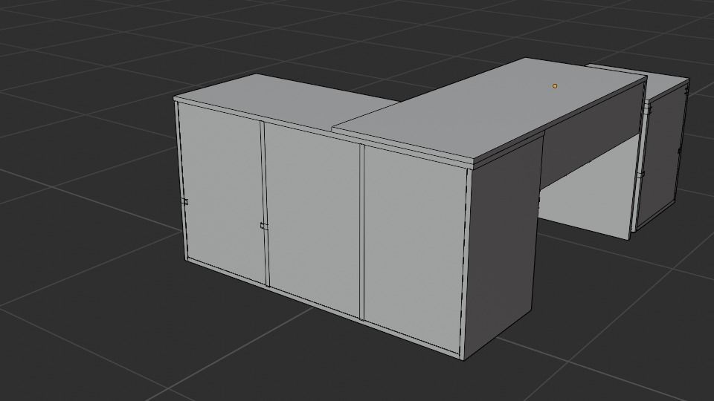Image resolution: width=714 pixels, height=401 pixels.
Task: Click the handle on the leftmost door
Action: click(184, 201)
